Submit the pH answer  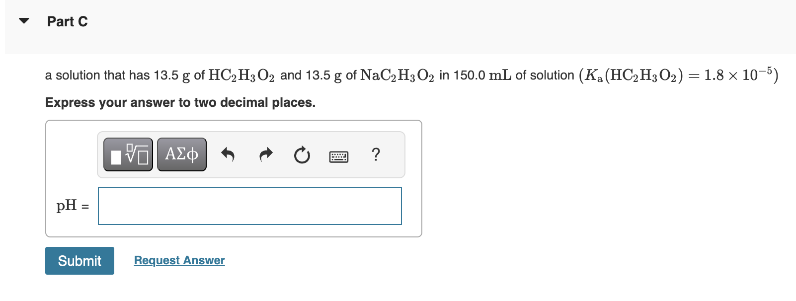pos(79,260)
